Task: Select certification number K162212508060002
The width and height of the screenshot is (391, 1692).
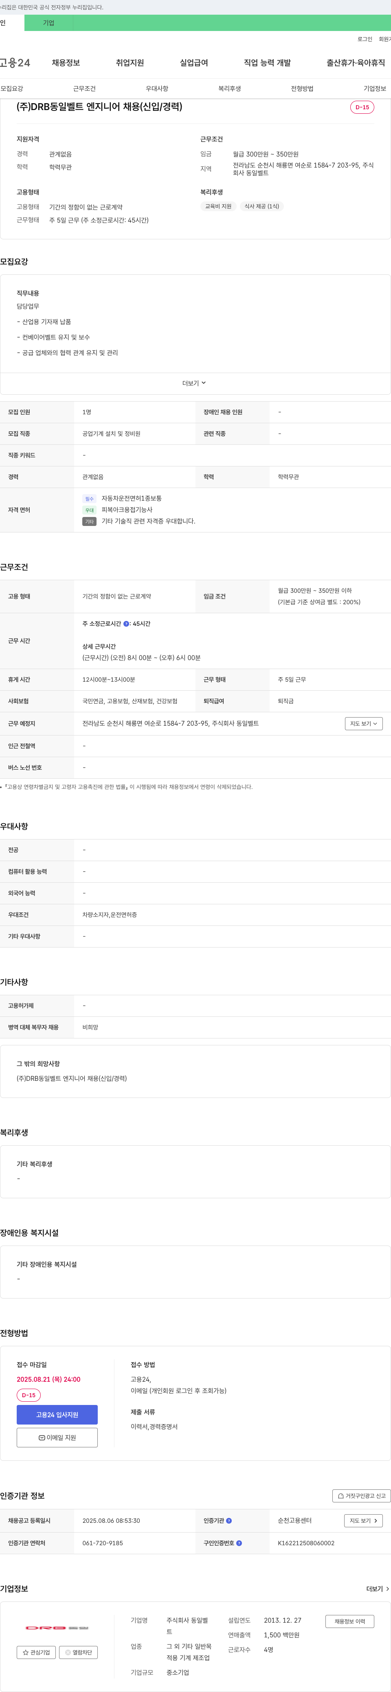Action: 306,1543
